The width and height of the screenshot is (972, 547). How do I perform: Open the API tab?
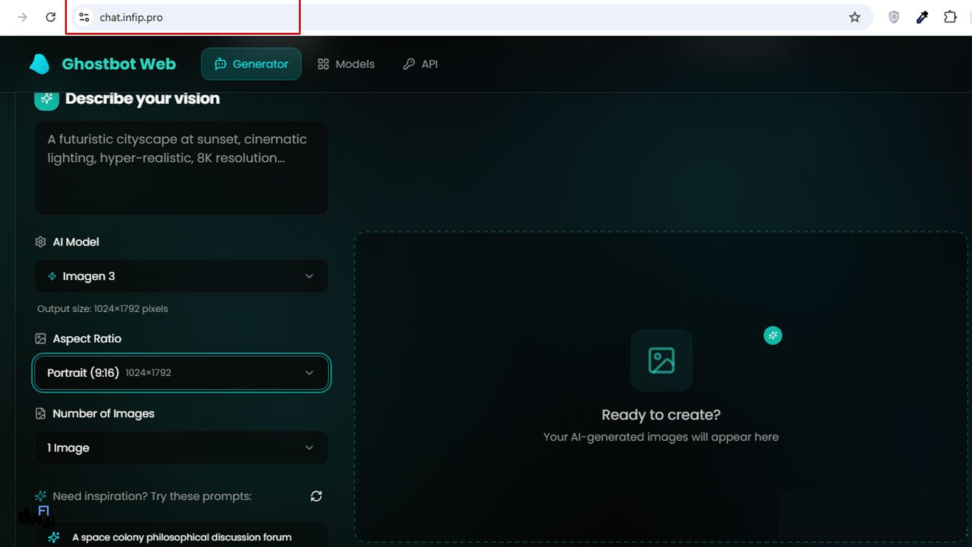[x=420, y=64]
